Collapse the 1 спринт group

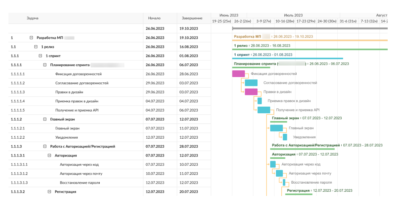pyautogui.click(x=40, y=56)
